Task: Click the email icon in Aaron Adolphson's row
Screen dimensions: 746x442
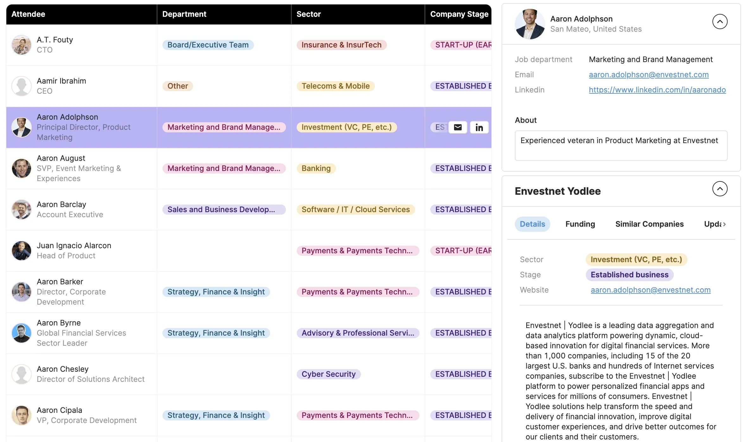Action: coord(458,127)
